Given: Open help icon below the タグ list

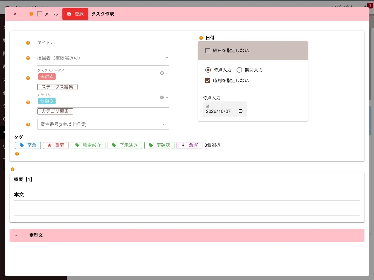Looking at the screenshot, I should point(17,154).
